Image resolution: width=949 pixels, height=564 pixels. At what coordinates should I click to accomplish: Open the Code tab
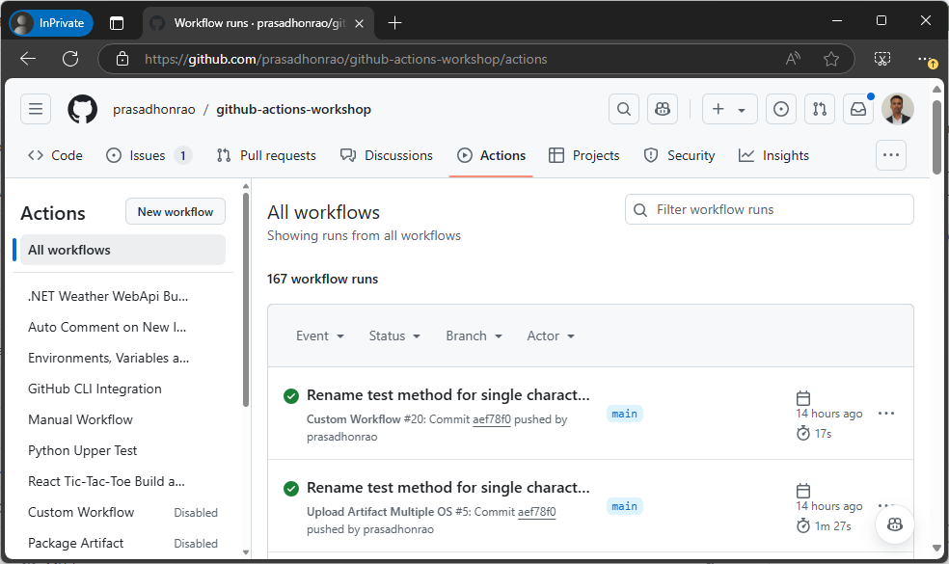(55, 155)
